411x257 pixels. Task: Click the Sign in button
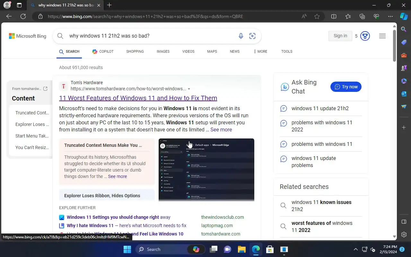tap(340, 36)
